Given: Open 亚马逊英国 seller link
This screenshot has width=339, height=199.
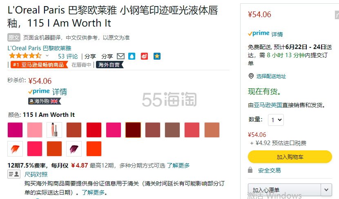Looking at the screenshot, I should (268, 105).
